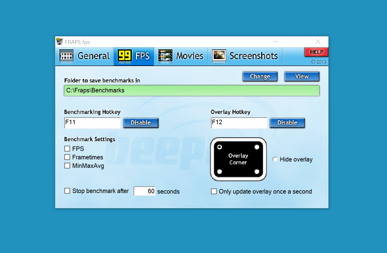Go to the Screenshots tab

tap(245, 56)
